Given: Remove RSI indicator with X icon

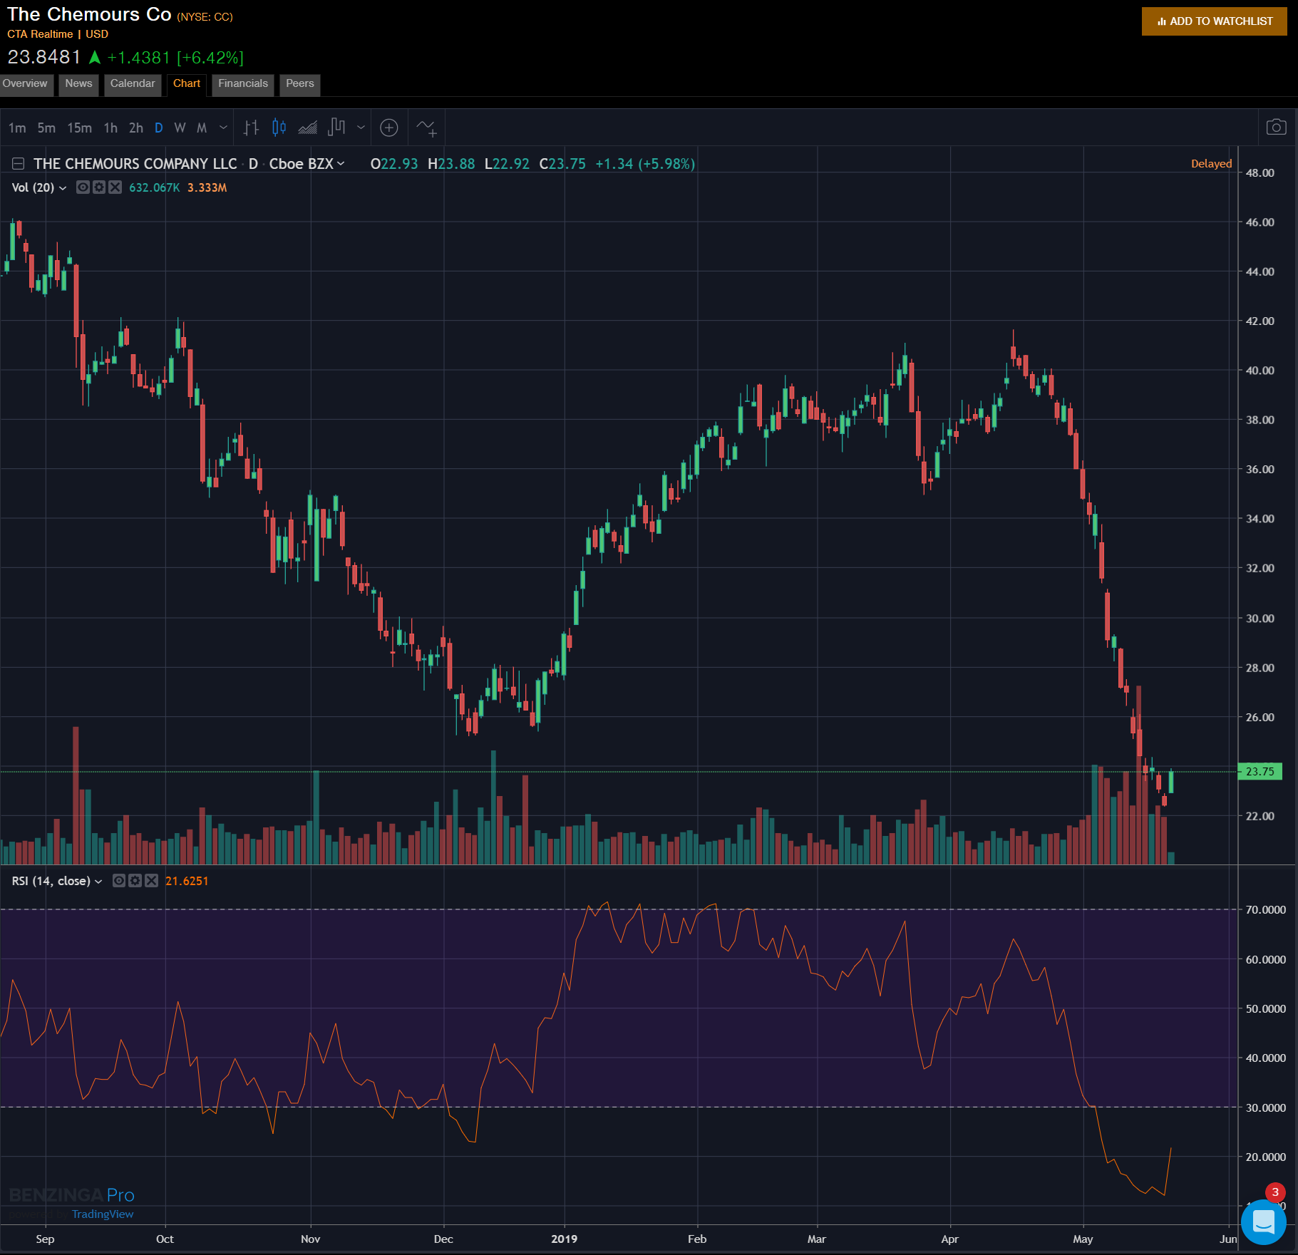Looking at the screenshot, I should 151,881.
